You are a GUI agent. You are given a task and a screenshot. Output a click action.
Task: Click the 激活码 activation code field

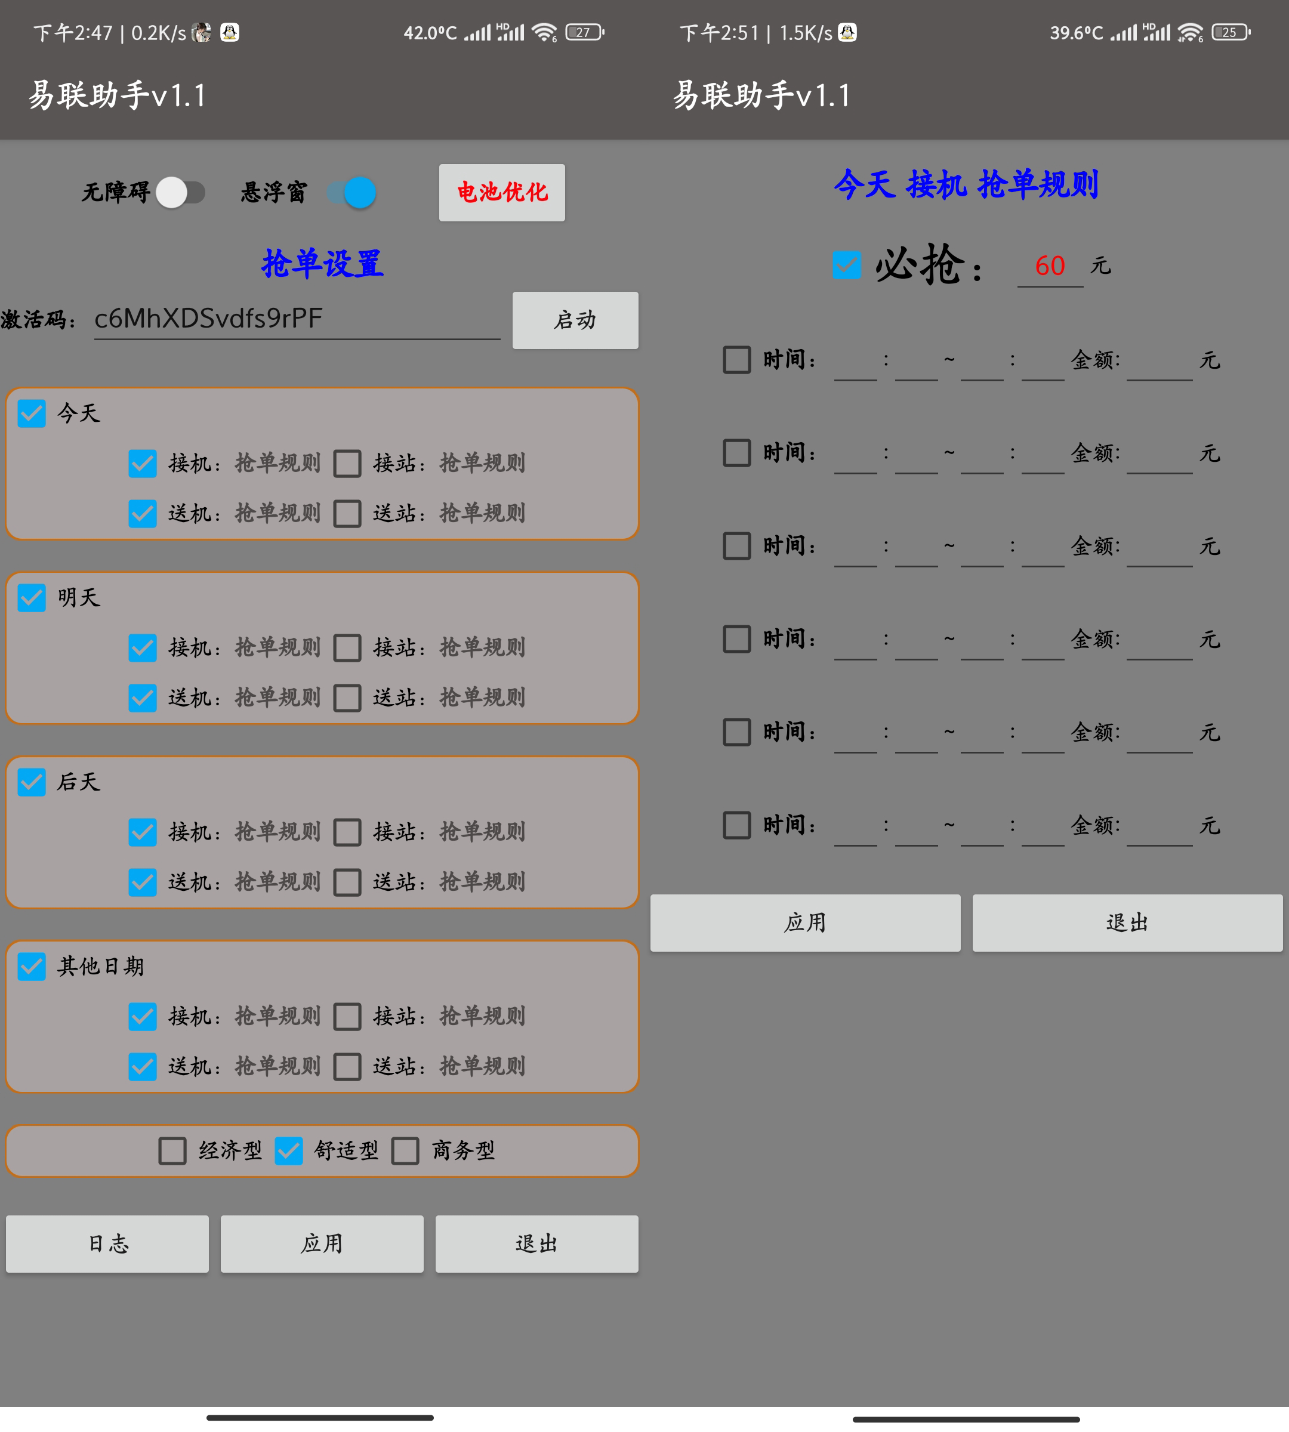click(x=296, y=319)
